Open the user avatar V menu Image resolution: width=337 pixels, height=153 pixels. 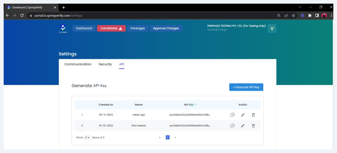click(x=272, y=29)
